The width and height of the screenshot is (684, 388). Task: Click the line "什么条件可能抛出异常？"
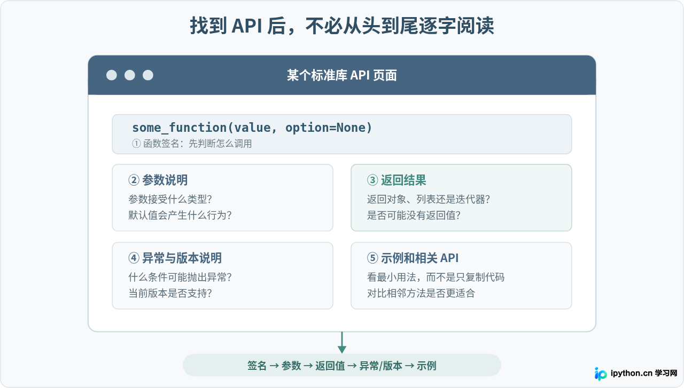(181, 277)
